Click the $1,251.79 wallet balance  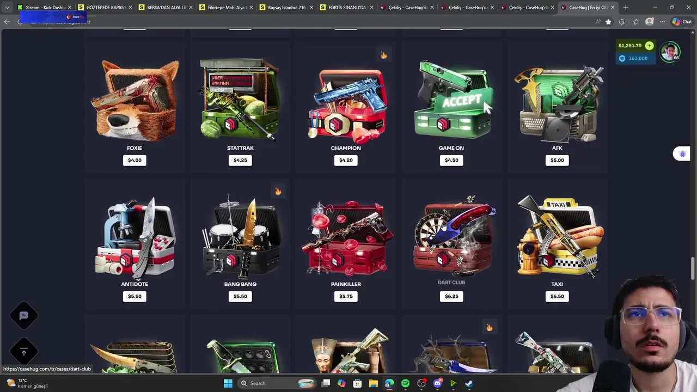[x=630, y=46]
